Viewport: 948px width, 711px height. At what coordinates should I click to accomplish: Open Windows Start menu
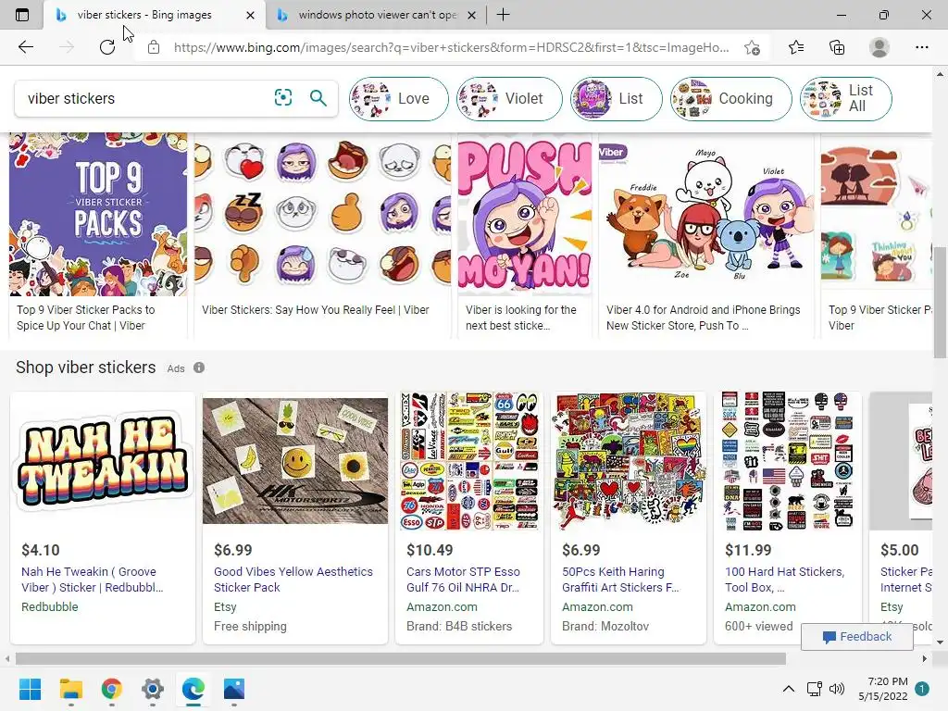pyautogui.click(x=30, y=689)
